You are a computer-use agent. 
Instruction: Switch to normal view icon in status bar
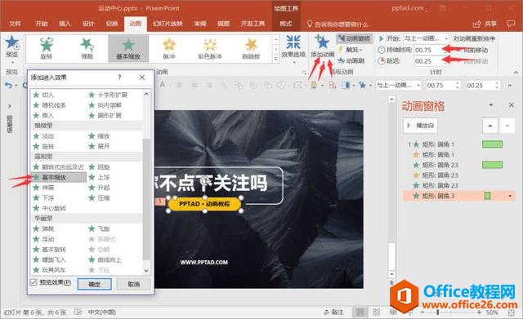(360, 312)
